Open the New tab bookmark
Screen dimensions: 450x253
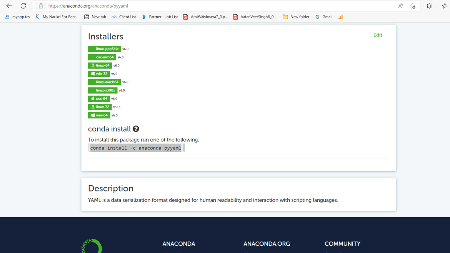(x=95, y=17)
